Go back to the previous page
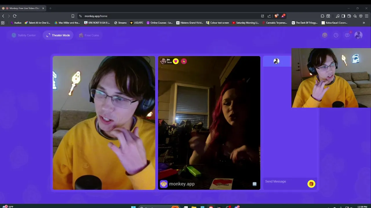The image size is (371, 208). pos(3,16)
